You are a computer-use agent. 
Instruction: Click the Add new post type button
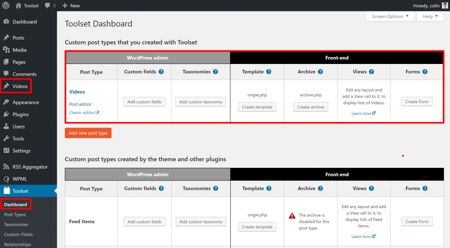coord(88,133)
